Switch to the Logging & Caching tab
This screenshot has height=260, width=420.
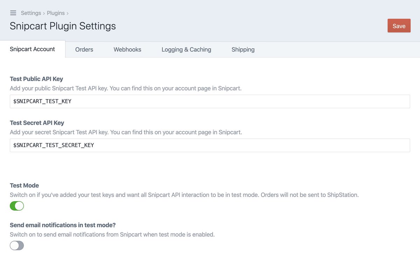[x=186, y=49]
